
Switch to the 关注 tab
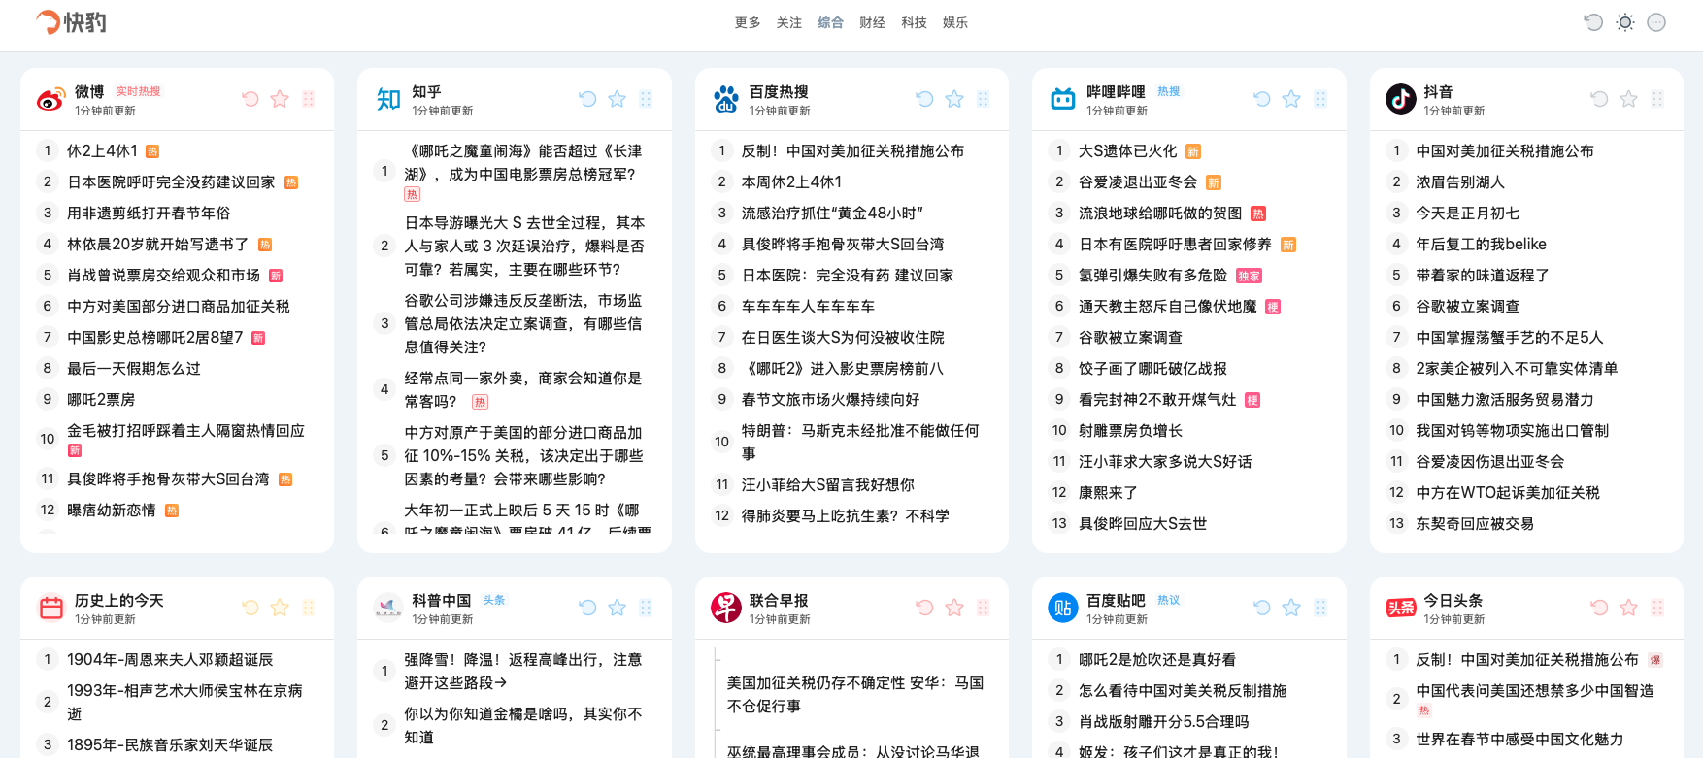tap(789, 22)
